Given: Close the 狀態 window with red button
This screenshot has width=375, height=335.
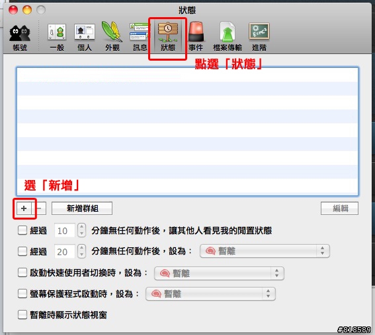Looking at the screenshot, I should [x=13, y=10].
